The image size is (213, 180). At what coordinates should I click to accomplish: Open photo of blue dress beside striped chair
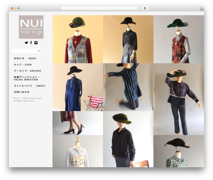(78, 87)
